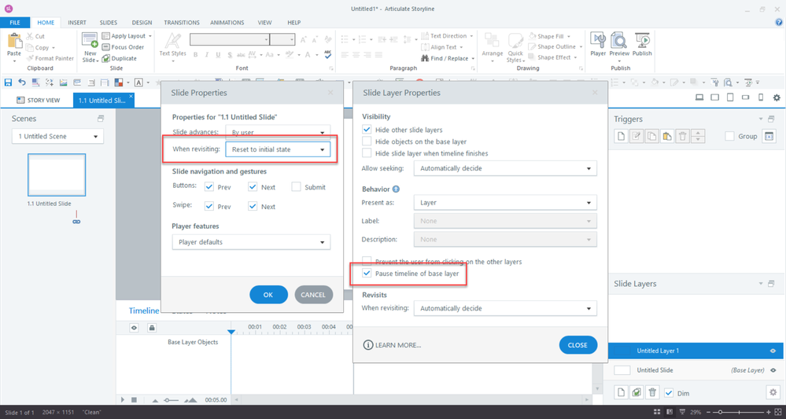Expand the Allow seeking dropdown
Viewport: 786px width, 419px height.
click(x=505, y=168)
